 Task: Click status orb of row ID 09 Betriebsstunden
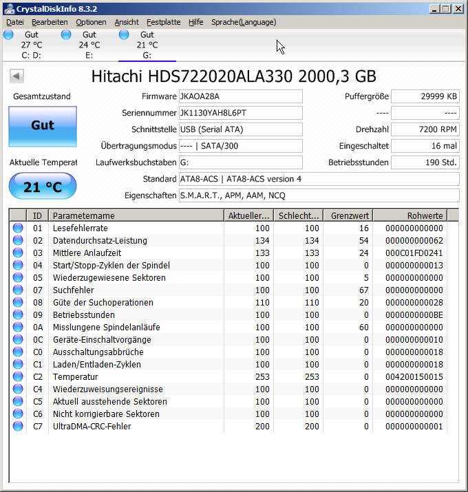(x=18, y=314)
